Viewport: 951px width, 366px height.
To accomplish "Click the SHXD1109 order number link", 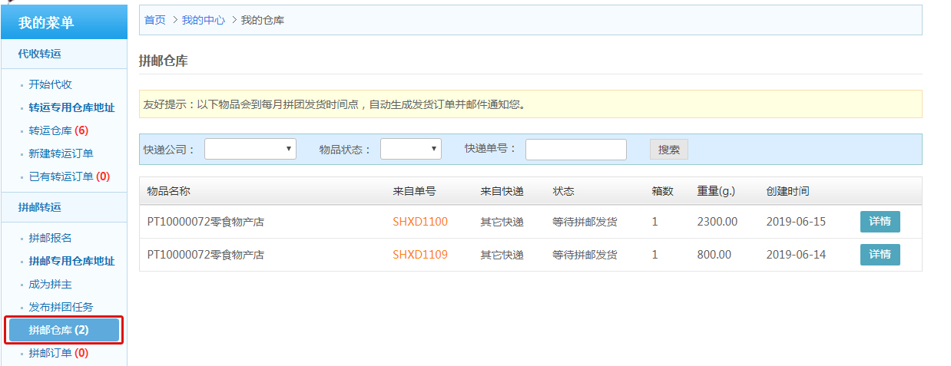I will tap(419, 255).
